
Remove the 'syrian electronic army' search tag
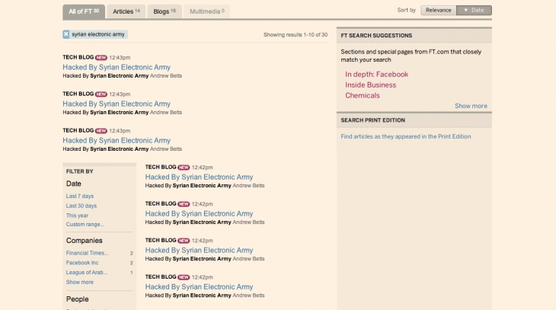click(66, 34)
